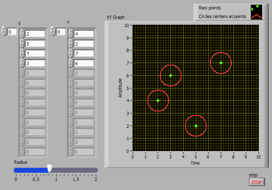
Task: Click green data point at time 7
Action: tap(221, 63)
